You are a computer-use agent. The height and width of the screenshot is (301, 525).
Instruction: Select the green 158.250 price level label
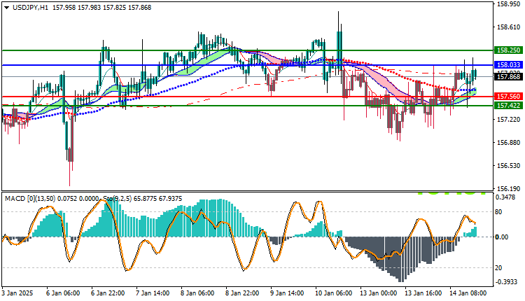(508, 50)
